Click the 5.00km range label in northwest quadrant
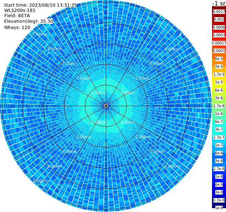 [x=40, y=34]
